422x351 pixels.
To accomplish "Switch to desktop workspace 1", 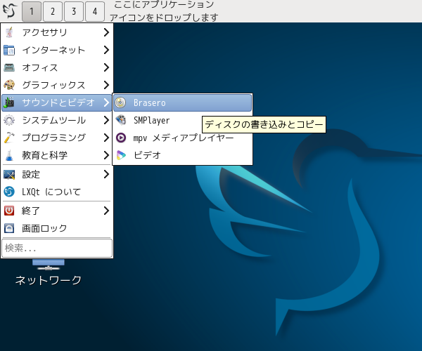I will pyautogui.click(x=32, y=11).
